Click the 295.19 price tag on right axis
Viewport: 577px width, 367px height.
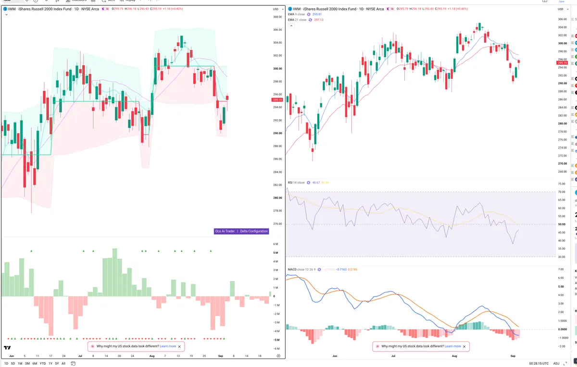563,63
